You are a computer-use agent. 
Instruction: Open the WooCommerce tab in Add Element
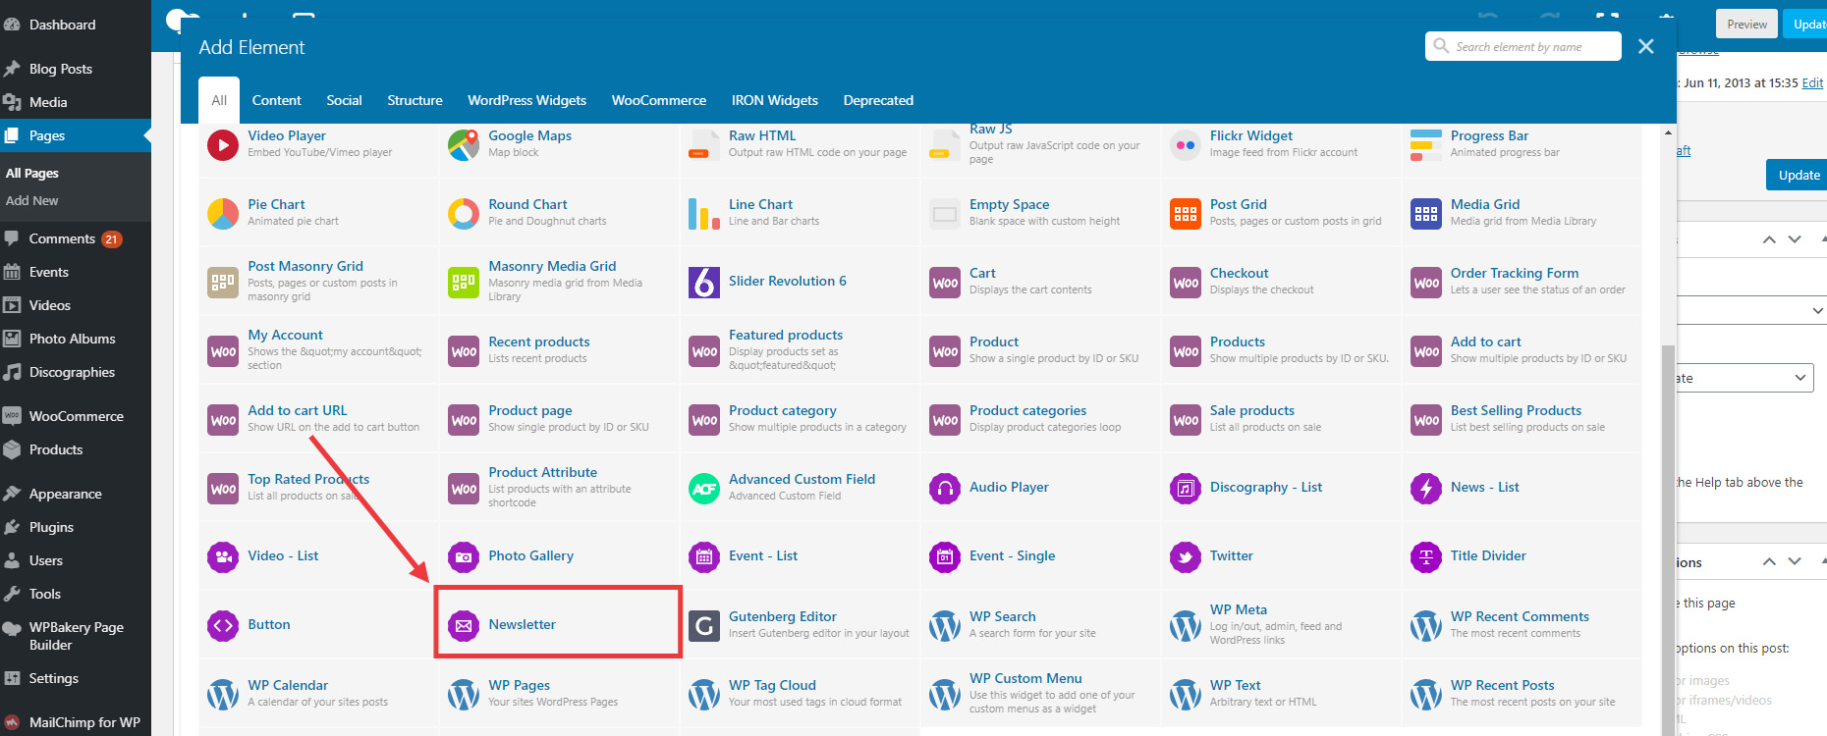pyautogui.click(x=659, y=100)
